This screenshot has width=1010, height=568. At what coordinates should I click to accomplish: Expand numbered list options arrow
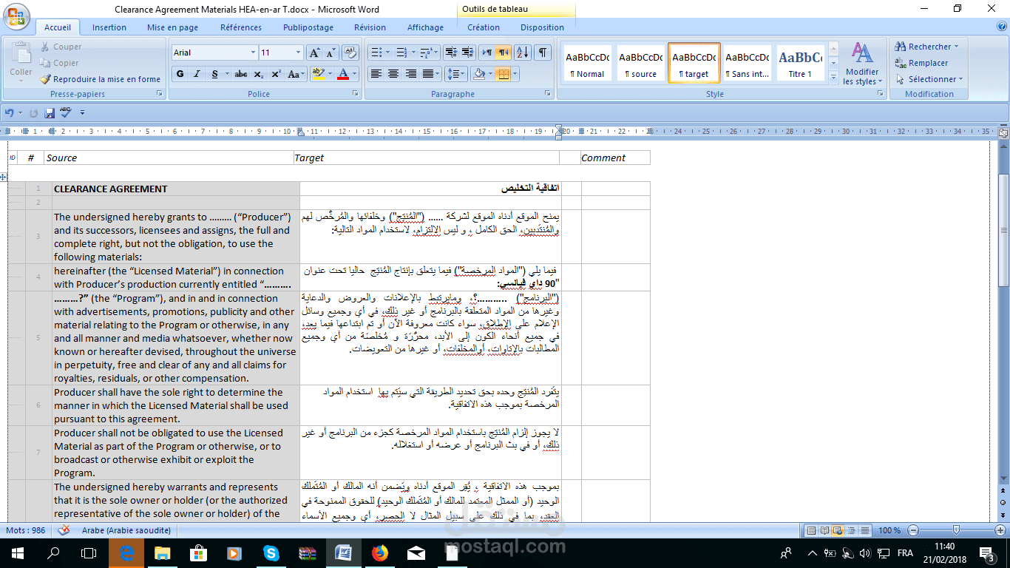pyautogui.click(x=413, y=53)
